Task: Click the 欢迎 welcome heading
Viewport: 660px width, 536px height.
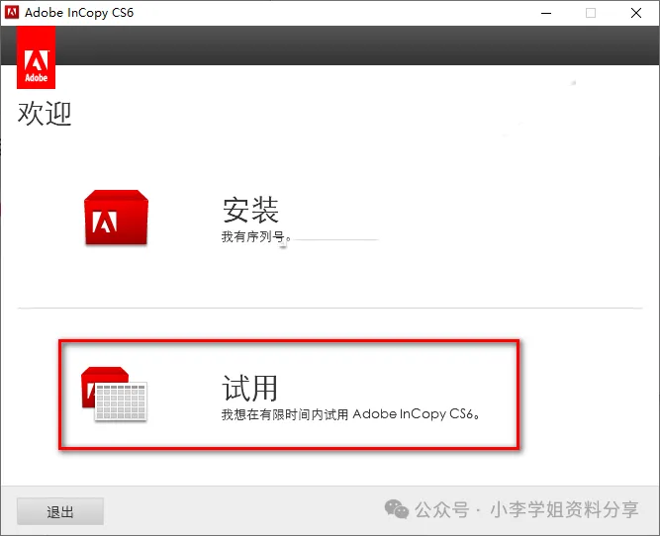Action: 45,114
